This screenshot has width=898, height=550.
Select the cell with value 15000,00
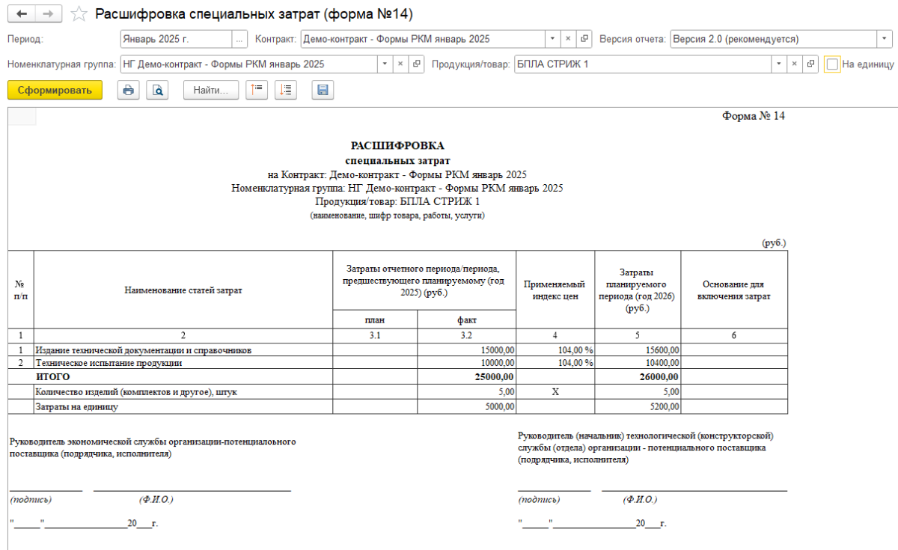pos(466,350)
